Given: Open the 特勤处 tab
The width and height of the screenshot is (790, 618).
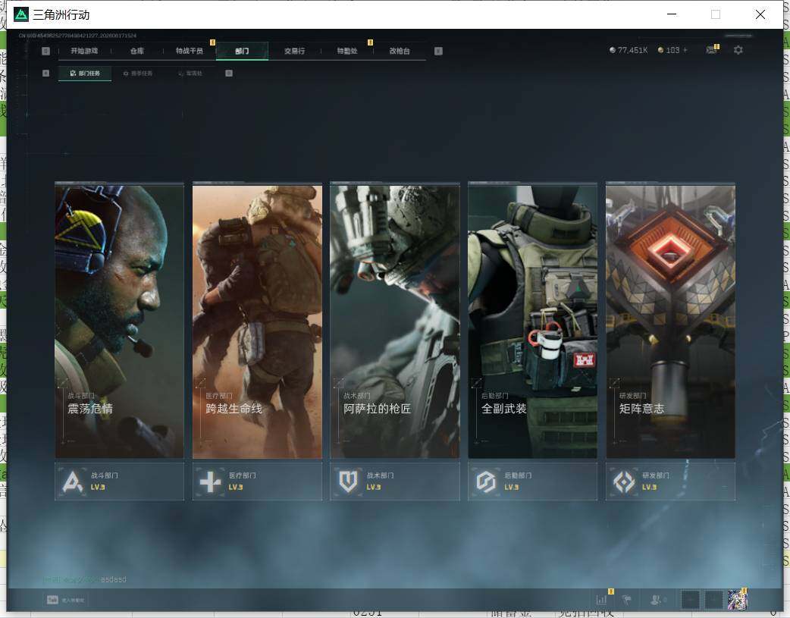Looking at the screenshot, I should pyautogui.click(x=347, y=51).
